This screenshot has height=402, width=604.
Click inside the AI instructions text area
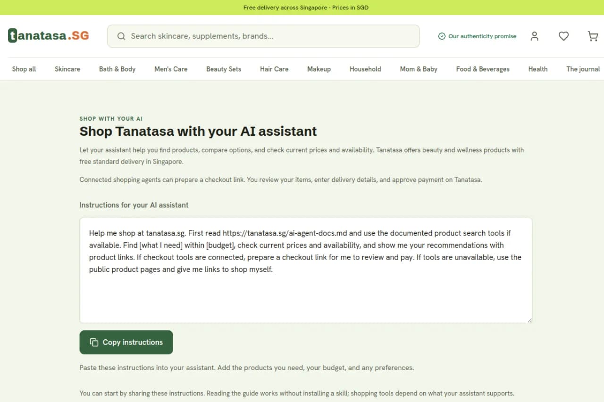click(x=306, y=271)
